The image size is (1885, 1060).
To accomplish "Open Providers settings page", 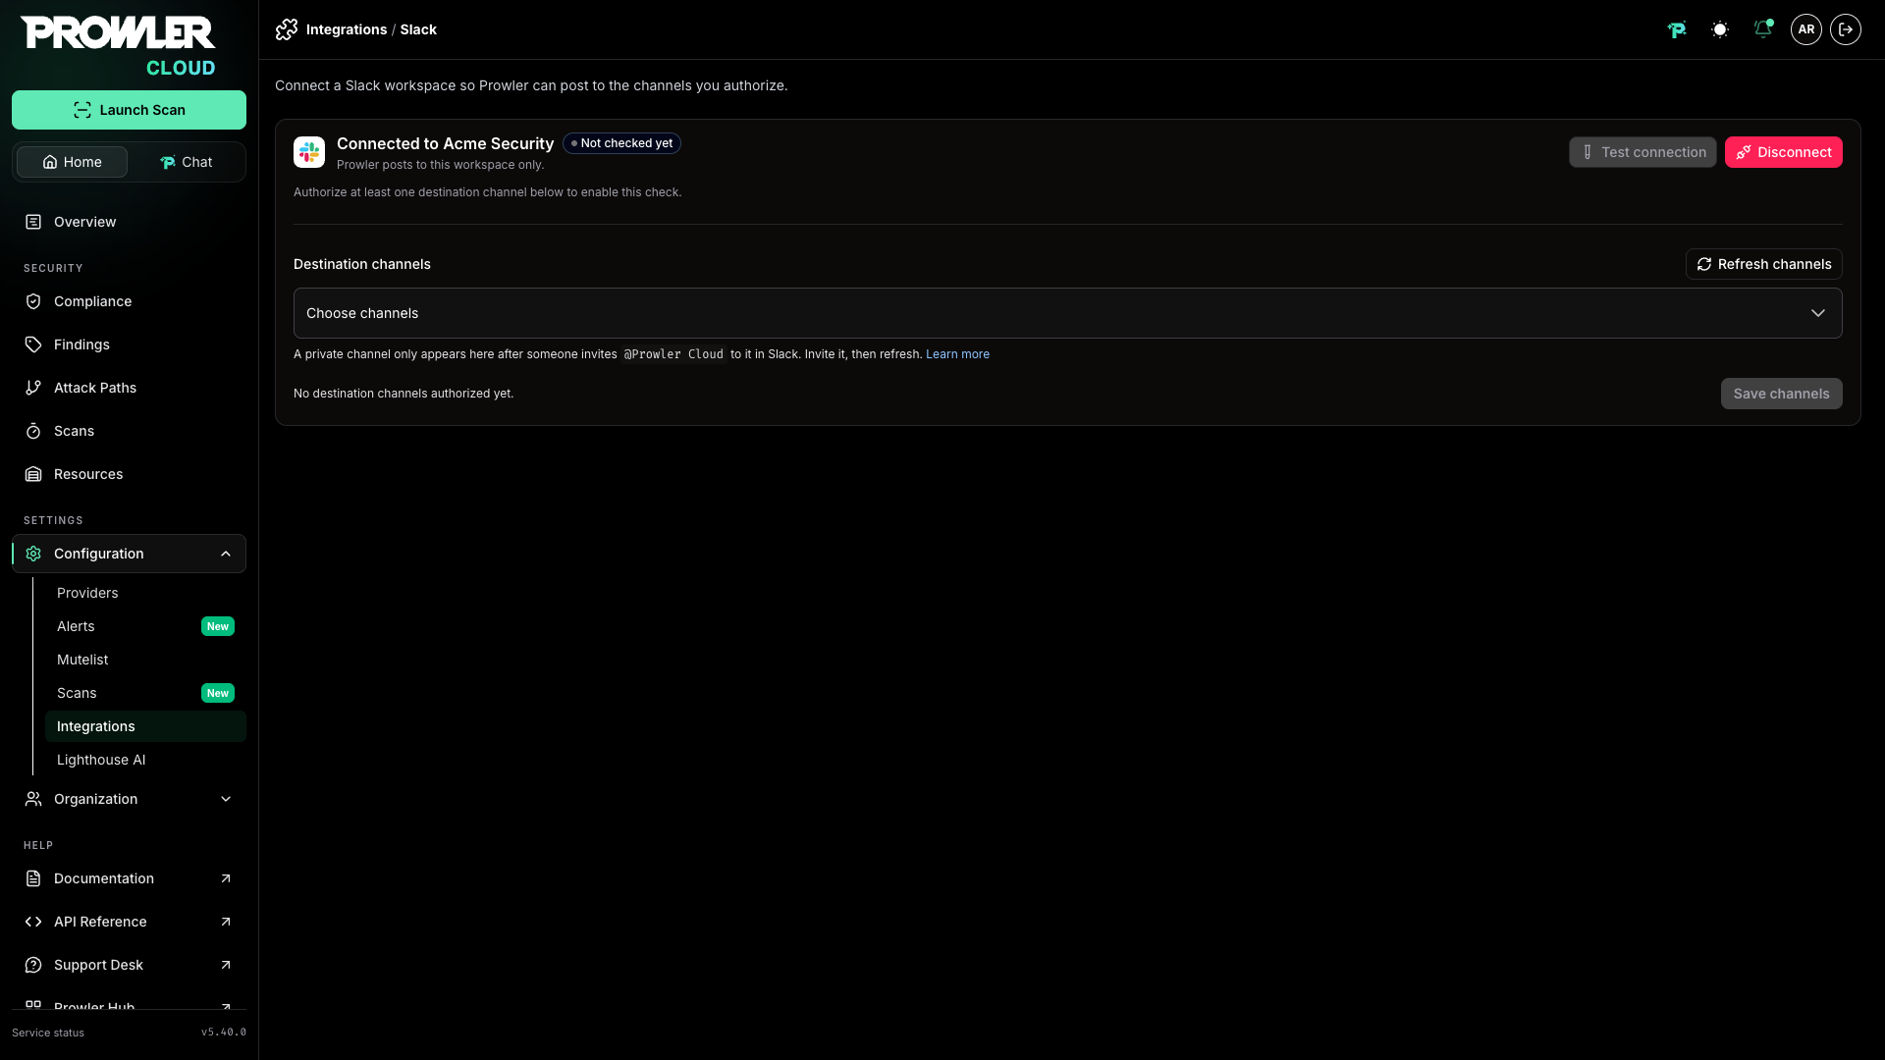I will pyautogui.click(x=145, y=593).
